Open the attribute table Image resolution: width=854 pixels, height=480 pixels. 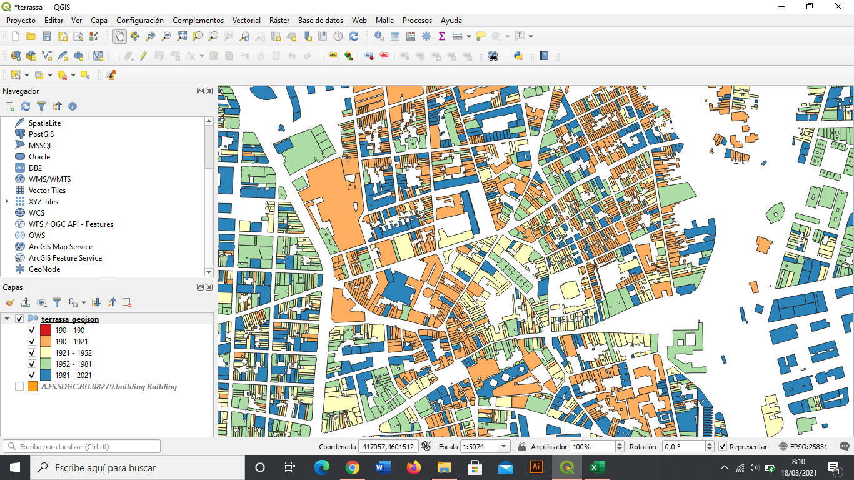[395, 36]
